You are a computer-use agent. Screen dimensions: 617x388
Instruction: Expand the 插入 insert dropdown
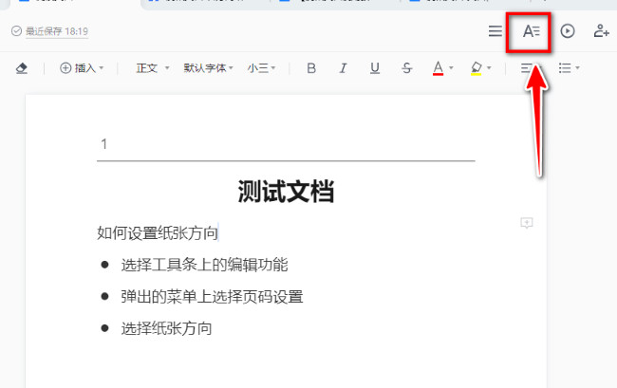pos(82,68)
